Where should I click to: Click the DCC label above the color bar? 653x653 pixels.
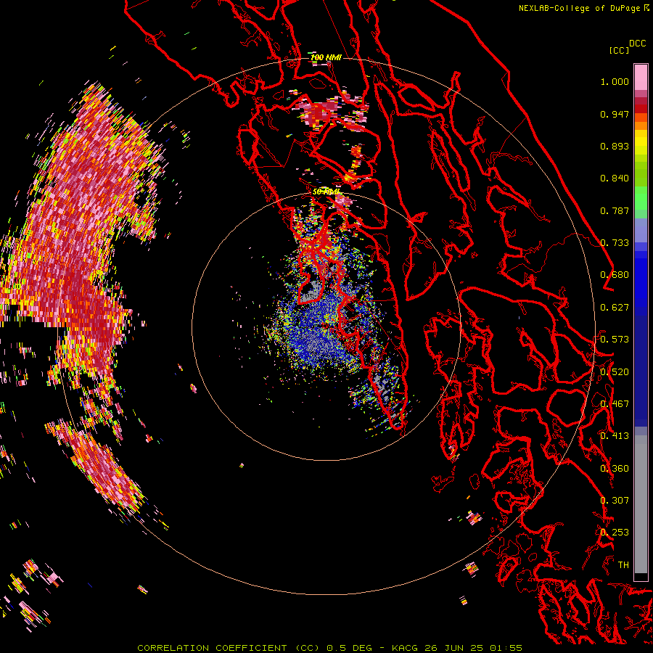click(x=637, y=44)
